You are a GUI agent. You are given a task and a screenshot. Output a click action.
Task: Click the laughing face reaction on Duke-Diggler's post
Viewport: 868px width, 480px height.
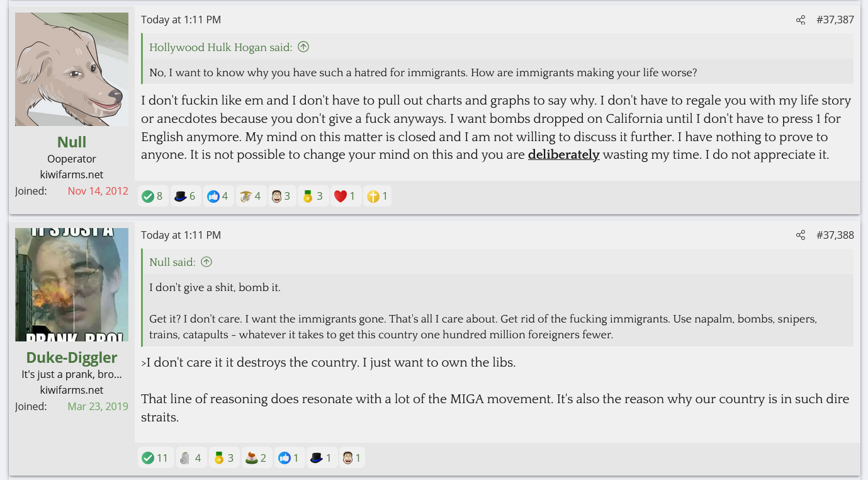[x=351, y=458]
